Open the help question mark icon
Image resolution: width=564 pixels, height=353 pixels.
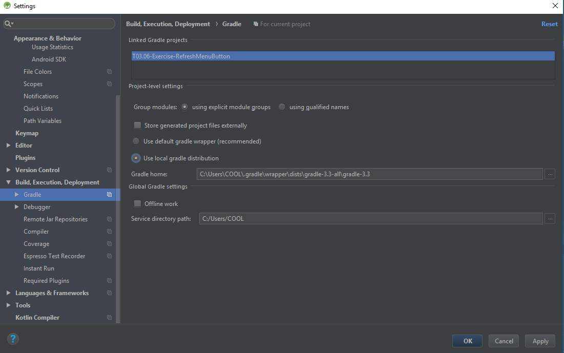click(12, 339)
